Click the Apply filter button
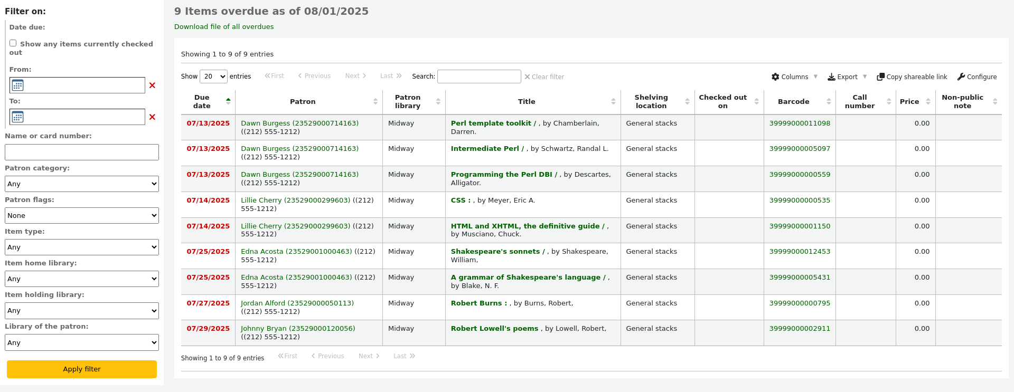The width and height of the screenshot is (1014, 392). (x=82, y=369)
